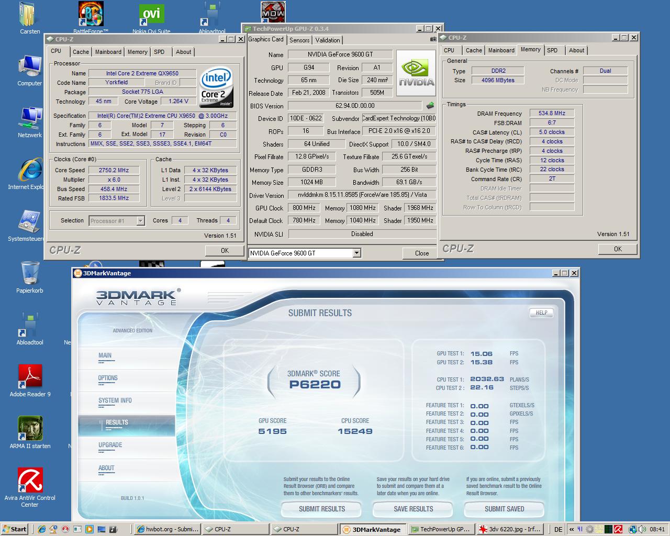Switch to Mainboard tab in CPU-Z processor window

click(108, 52)
